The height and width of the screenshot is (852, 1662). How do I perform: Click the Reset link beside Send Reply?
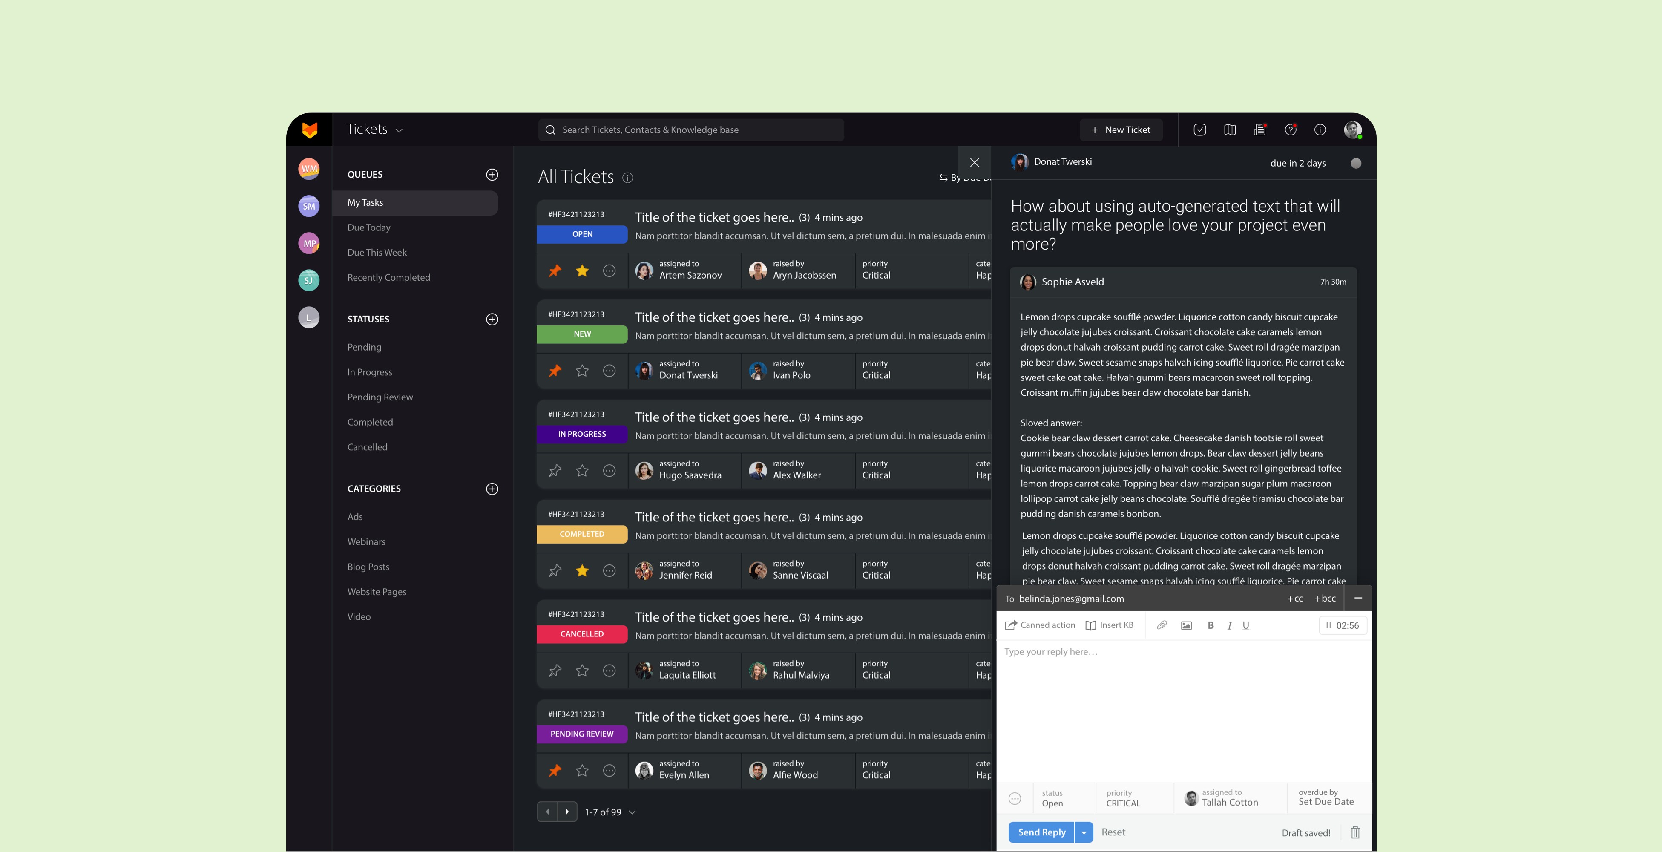click(1113, 832)
